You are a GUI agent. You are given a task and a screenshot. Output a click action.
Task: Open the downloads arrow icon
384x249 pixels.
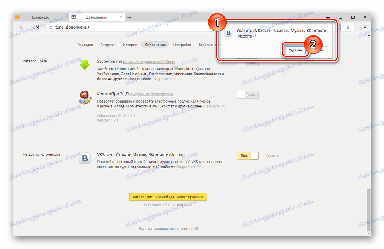tap(365, 27)
